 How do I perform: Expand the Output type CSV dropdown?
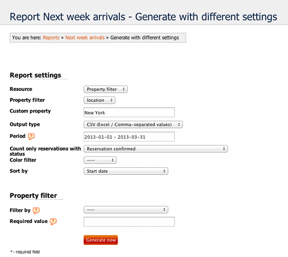pos(133,124)
